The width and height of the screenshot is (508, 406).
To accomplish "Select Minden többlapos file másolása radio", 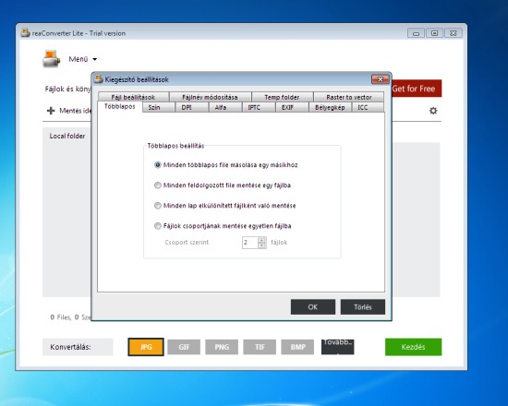I will click(x=157, y=165).
